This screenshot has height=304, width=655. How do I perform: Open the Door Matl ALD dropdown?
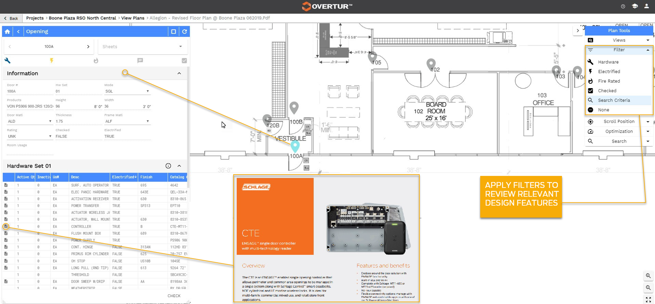tap(30, 121)
